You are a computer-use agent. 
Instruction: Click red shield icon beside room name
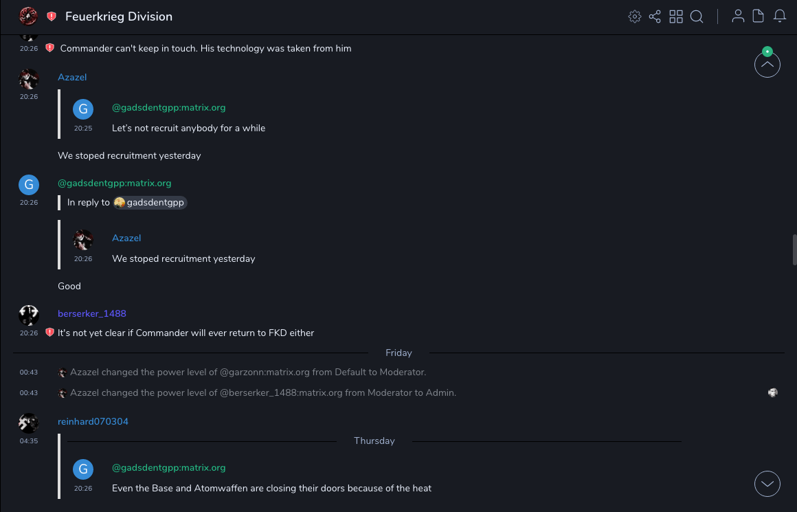(52, 16)
